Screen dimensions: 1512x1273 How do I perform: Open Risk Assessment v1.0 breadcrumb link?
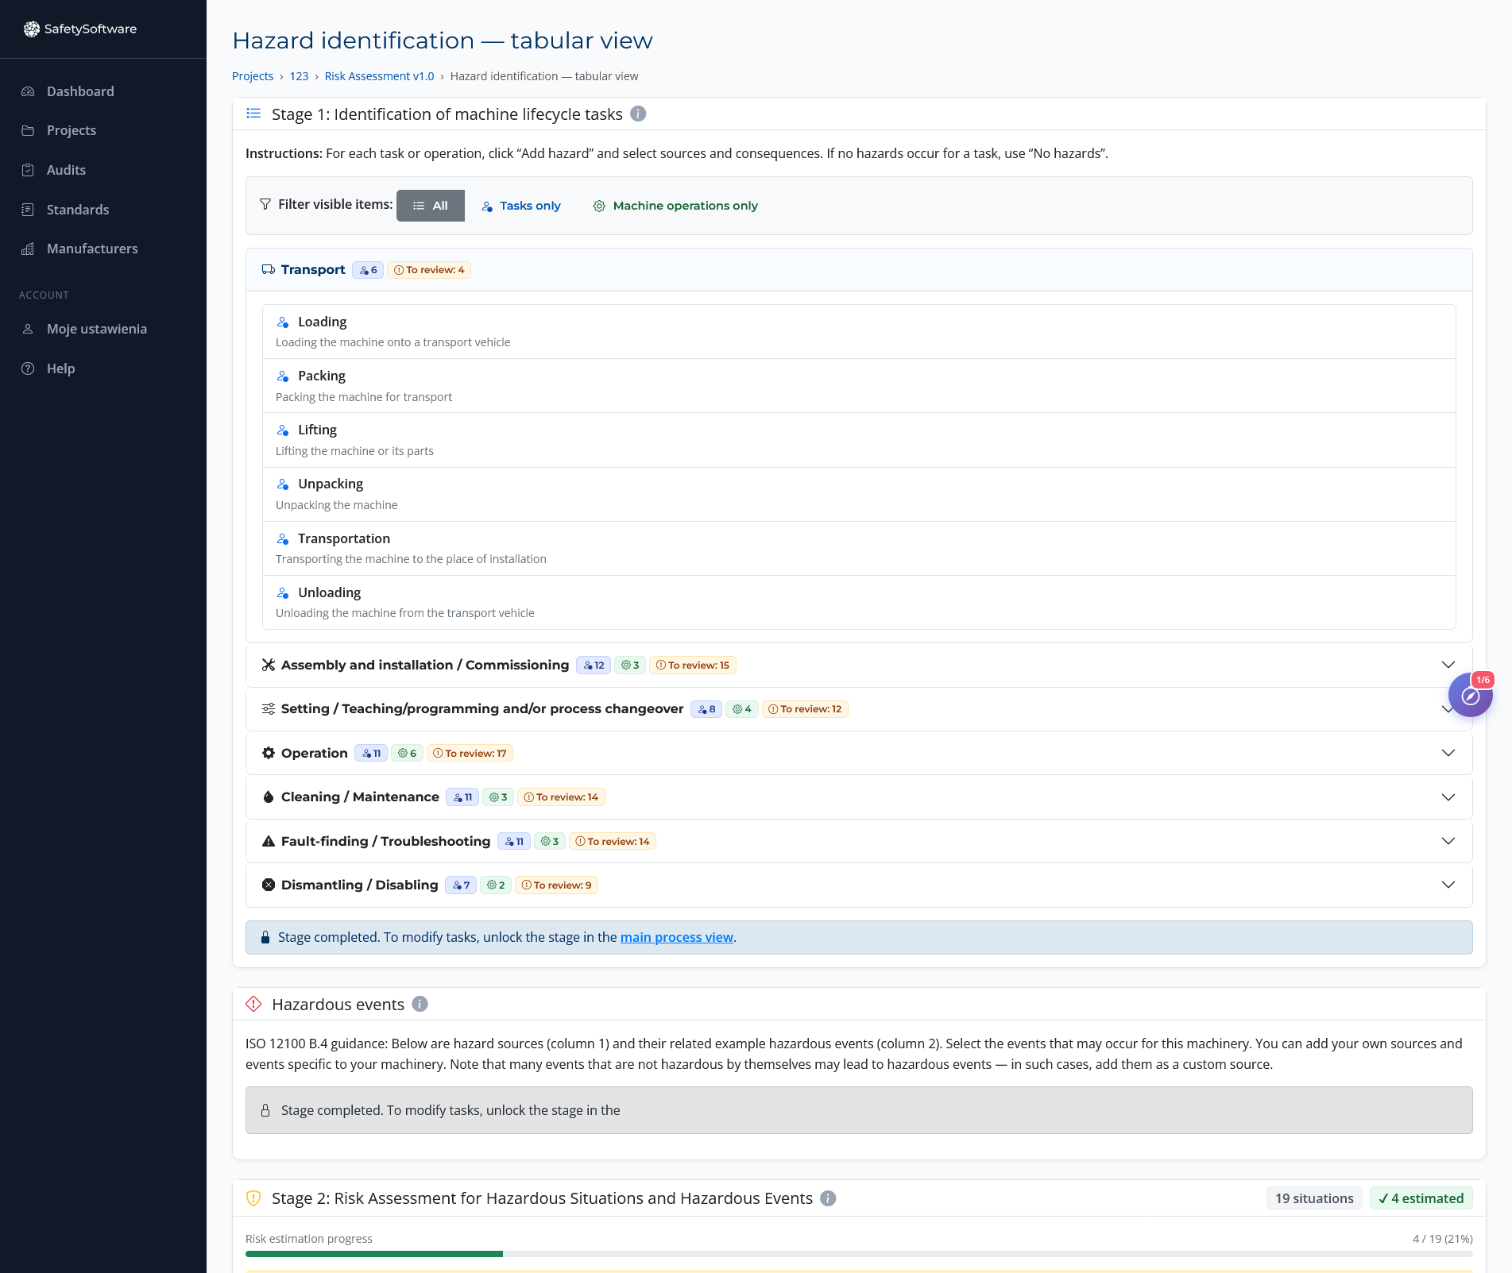379,76
